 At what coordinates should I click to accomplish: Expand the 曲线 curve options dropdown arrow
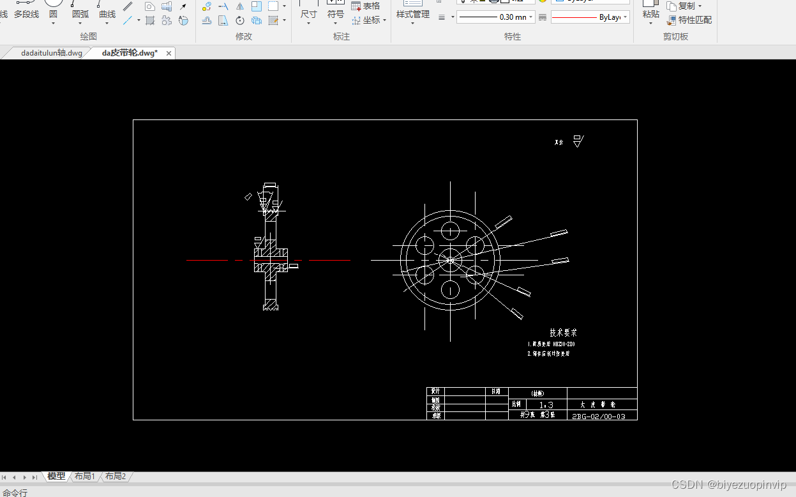(107, 24)
